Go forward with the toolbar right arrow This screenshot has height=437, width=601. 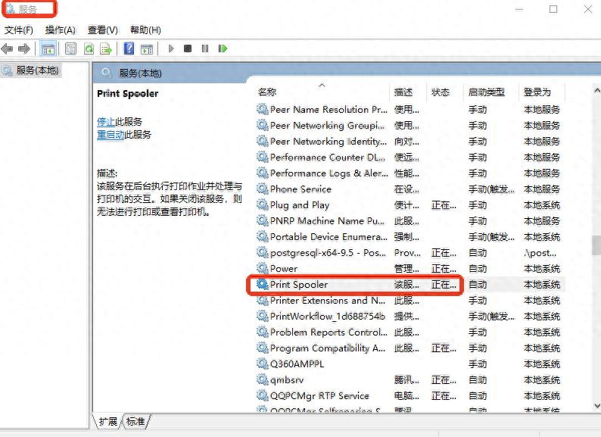[23, 48]
